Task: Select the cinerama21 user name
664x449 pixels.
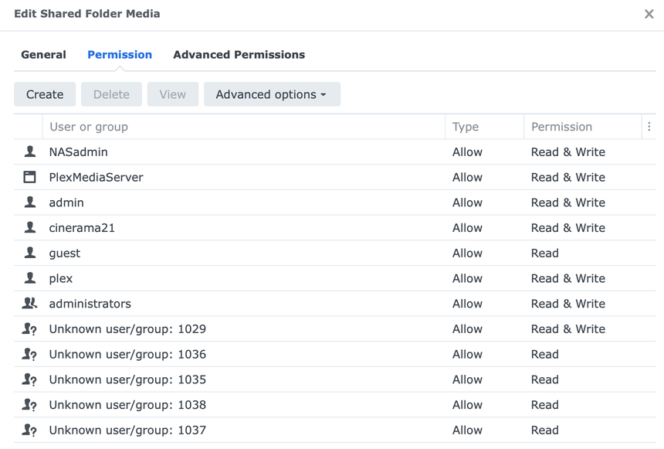Action: 82,228
